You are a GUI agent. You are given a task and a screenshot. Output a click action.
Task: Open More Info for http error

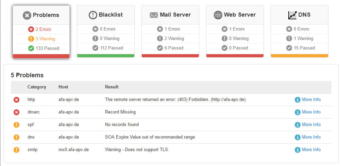pos(308,100)
